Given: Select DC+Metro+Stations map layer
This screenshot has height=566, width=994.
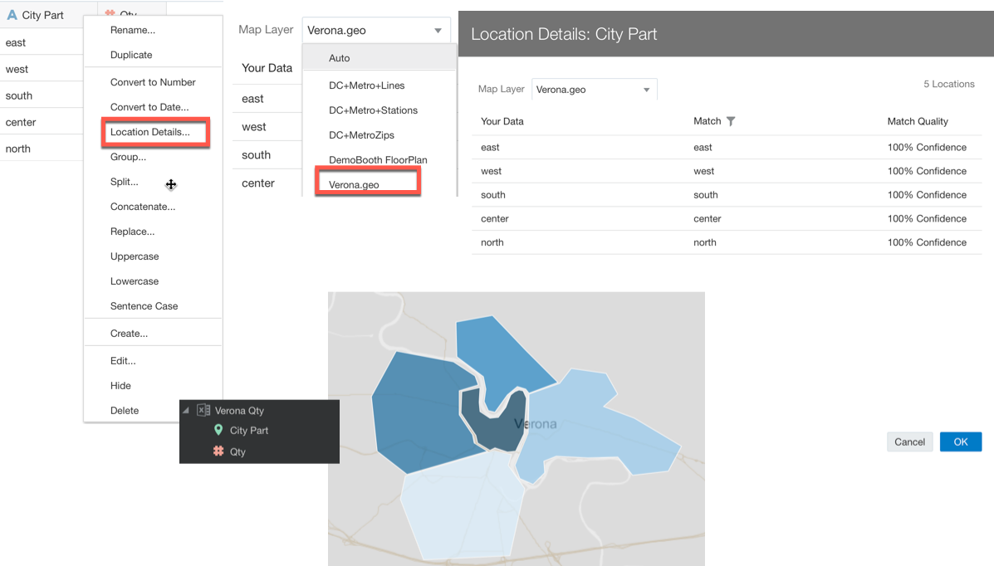Looking at the screenshot, I should tap(371, 110).
